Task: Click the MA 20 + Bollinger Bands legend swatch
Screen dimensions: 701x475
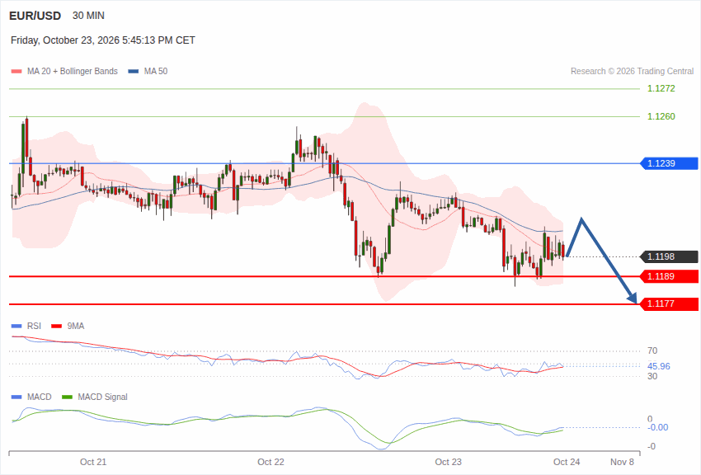Action: tap(16, 72)
